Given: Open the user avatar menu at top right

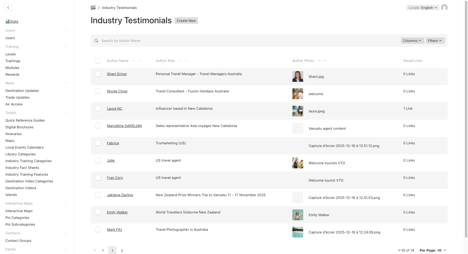Looking at the screenshot, I should [444, 8].
